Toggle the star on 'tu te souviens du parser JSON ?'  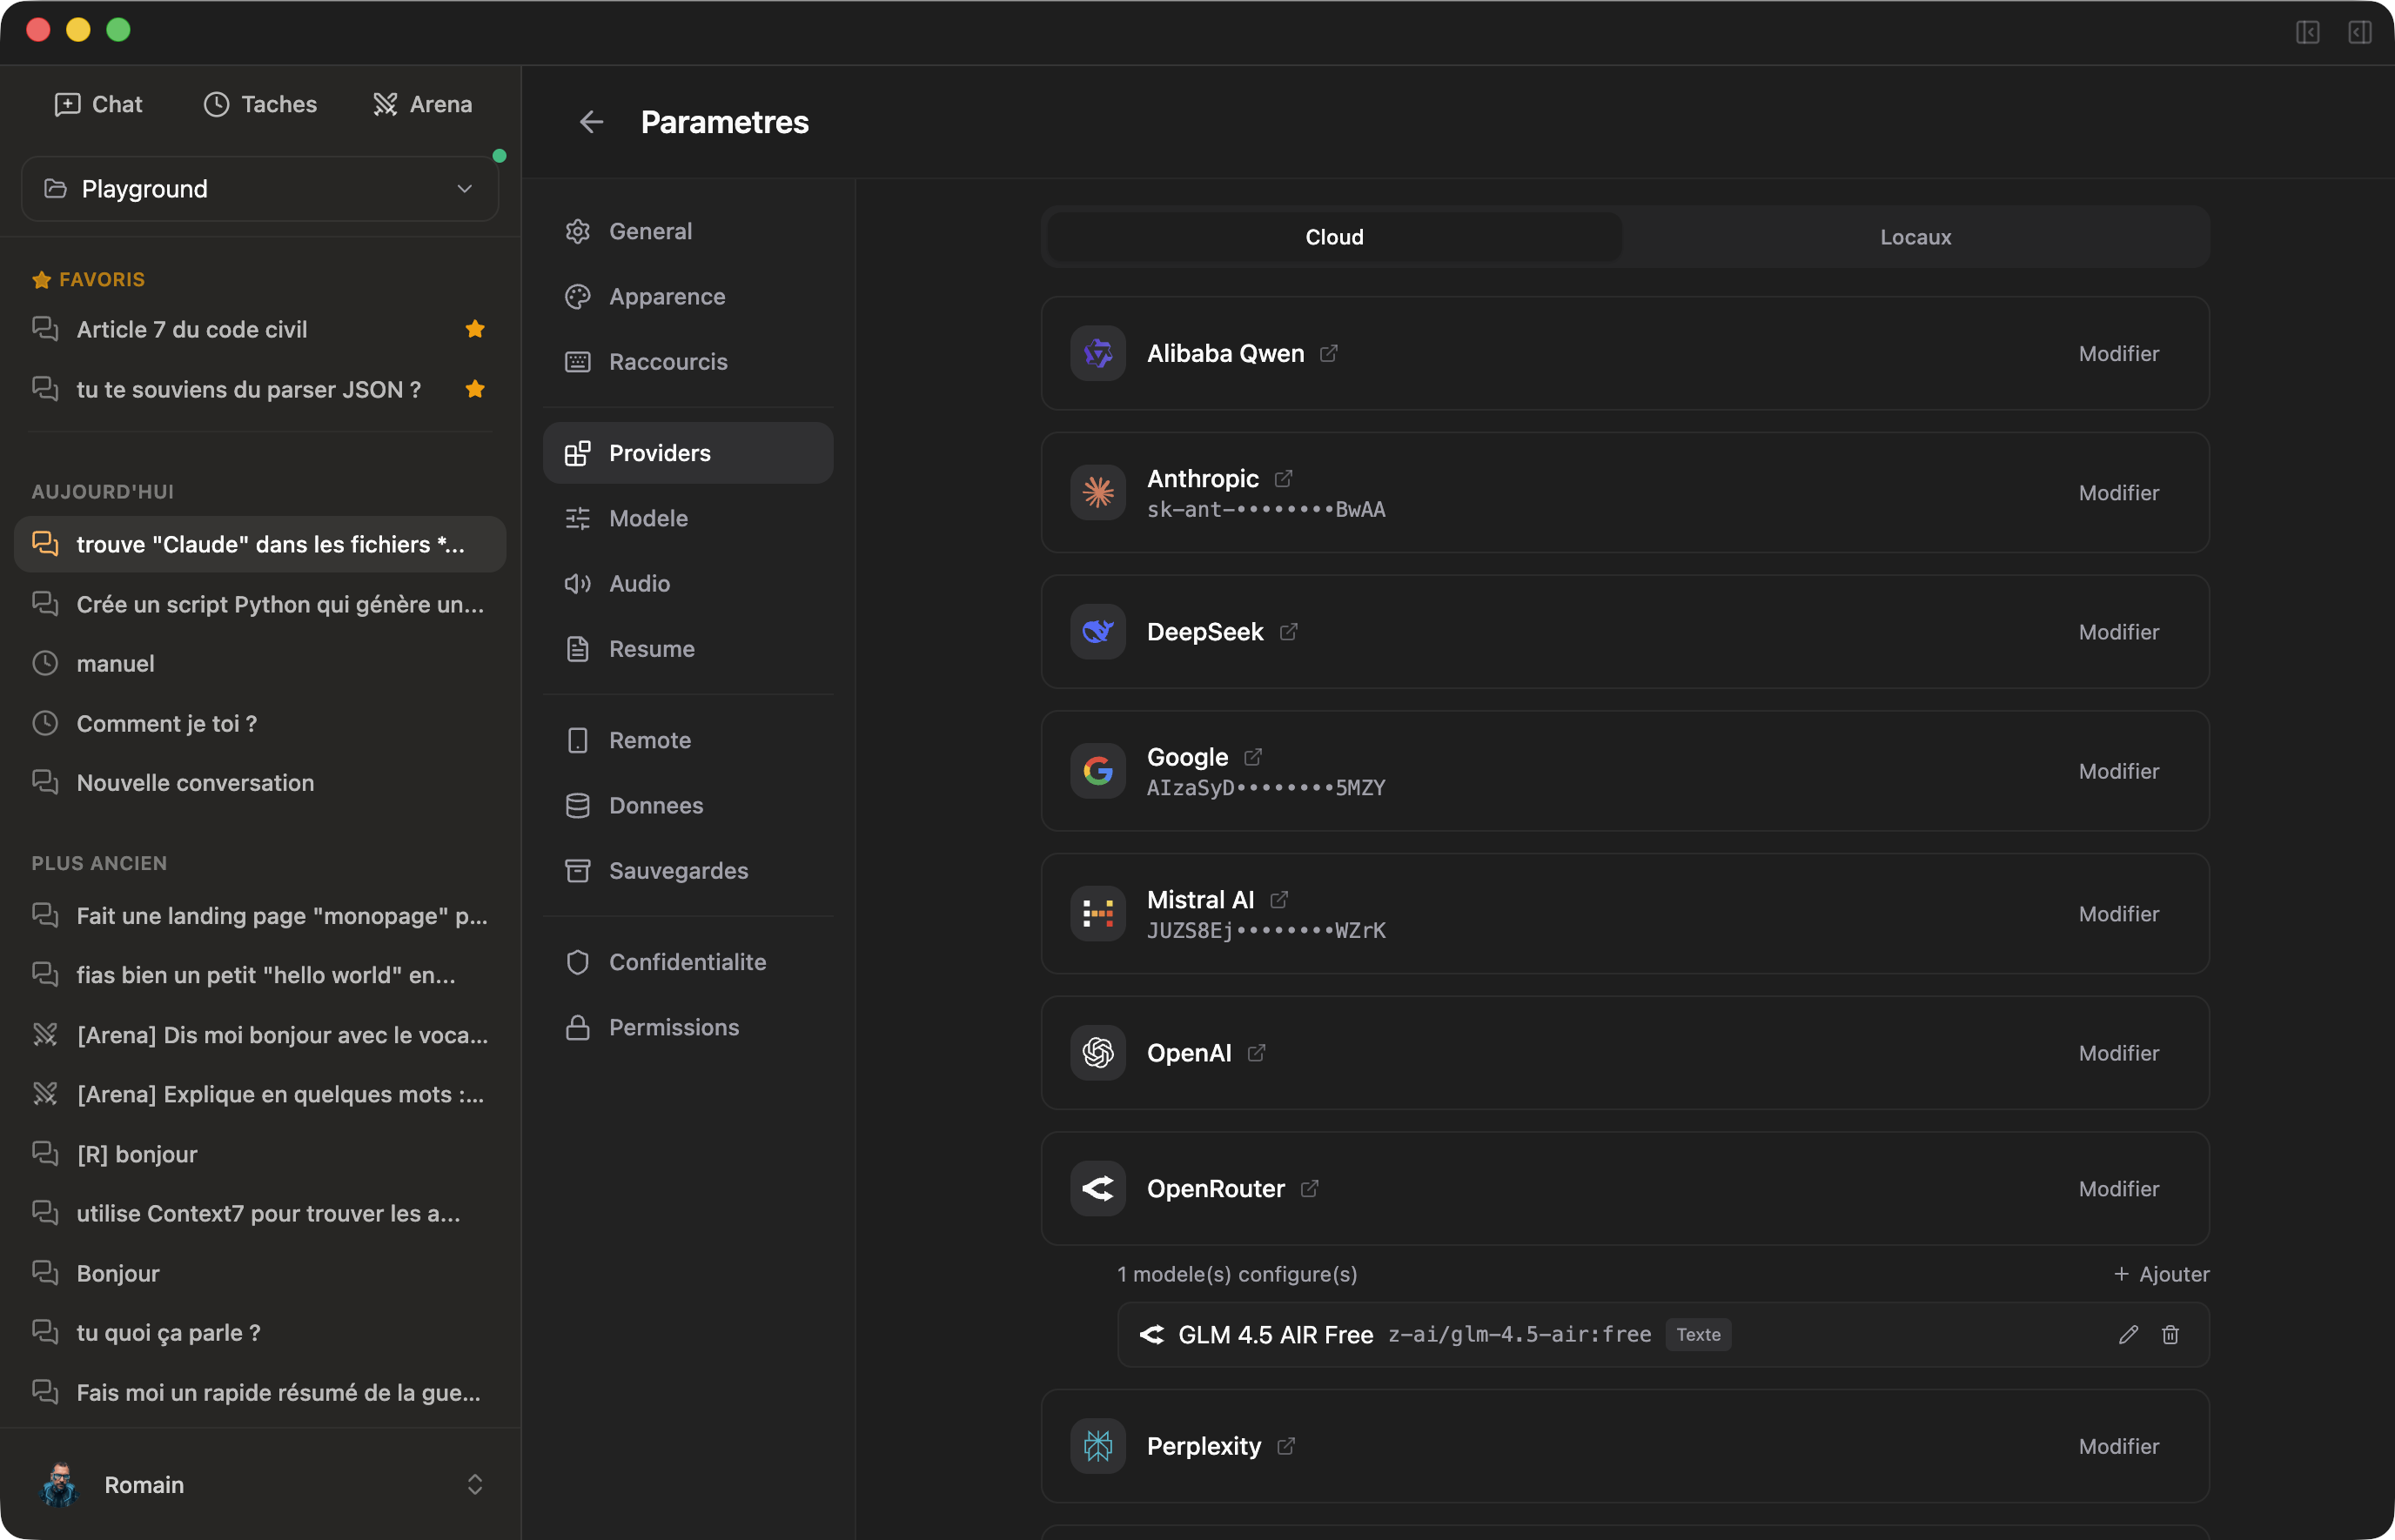pos(475,389)
